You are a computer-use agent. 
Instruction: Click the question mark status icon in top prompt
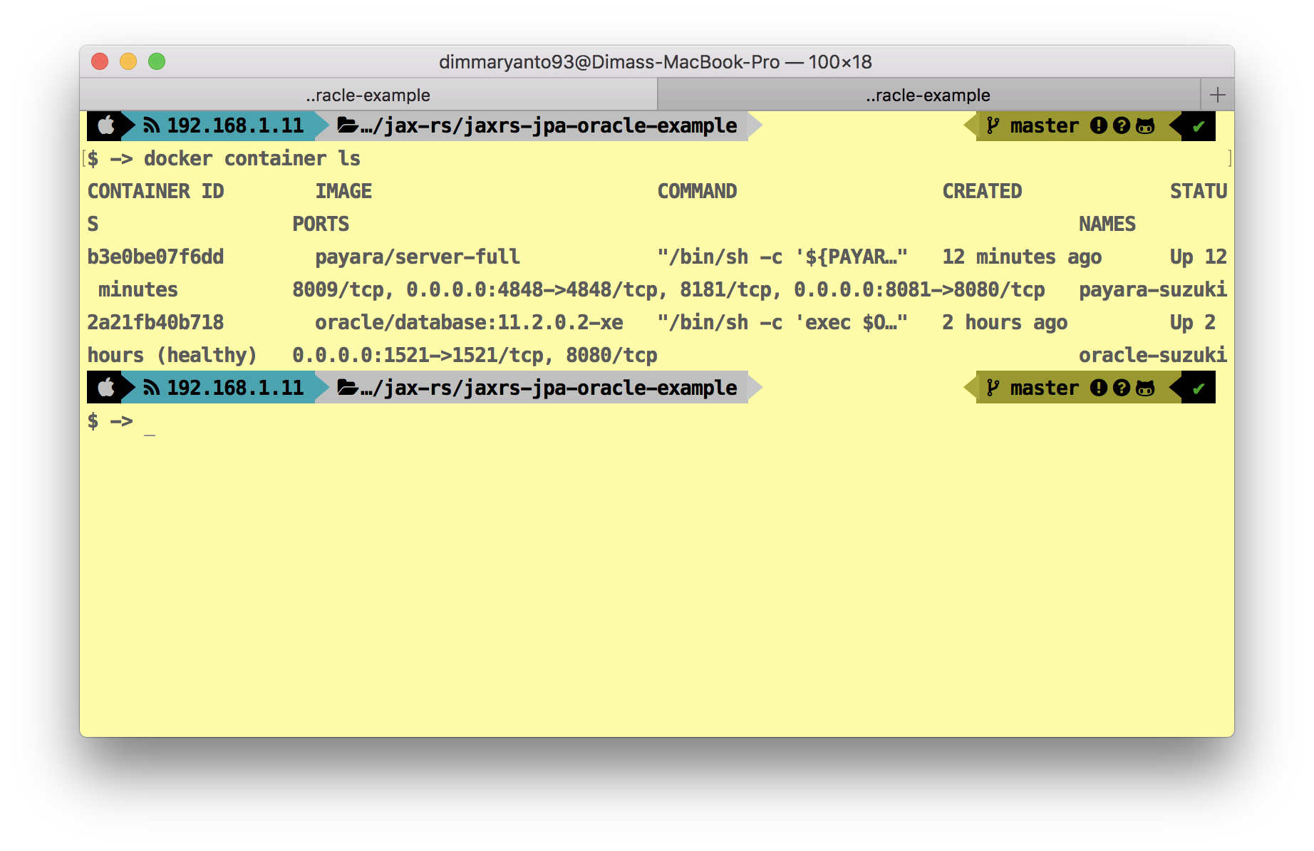[1122, 126]
